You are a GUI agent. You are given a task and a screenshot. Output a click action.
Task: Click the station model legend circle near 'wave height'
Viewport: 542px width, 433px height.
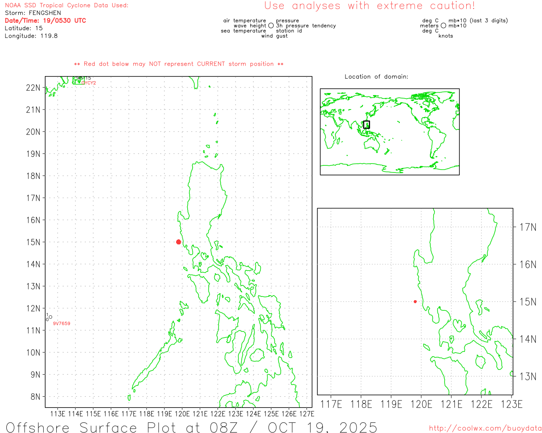pos(271,26)
